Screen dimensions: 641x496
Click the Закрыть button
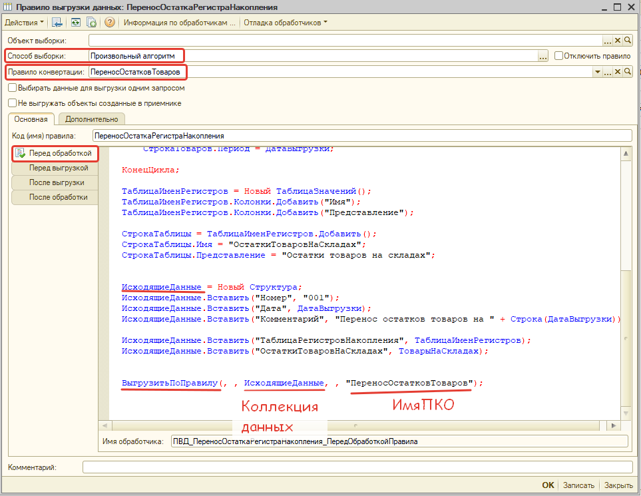(618, 485)
